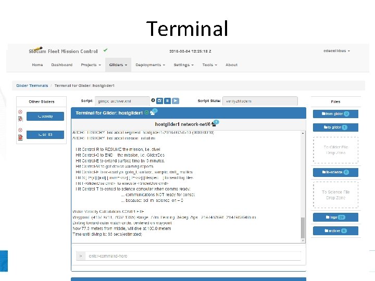This screenshot has height=281, width=375.
Task: Click the enter-command-here input
Action: (193, 256)
